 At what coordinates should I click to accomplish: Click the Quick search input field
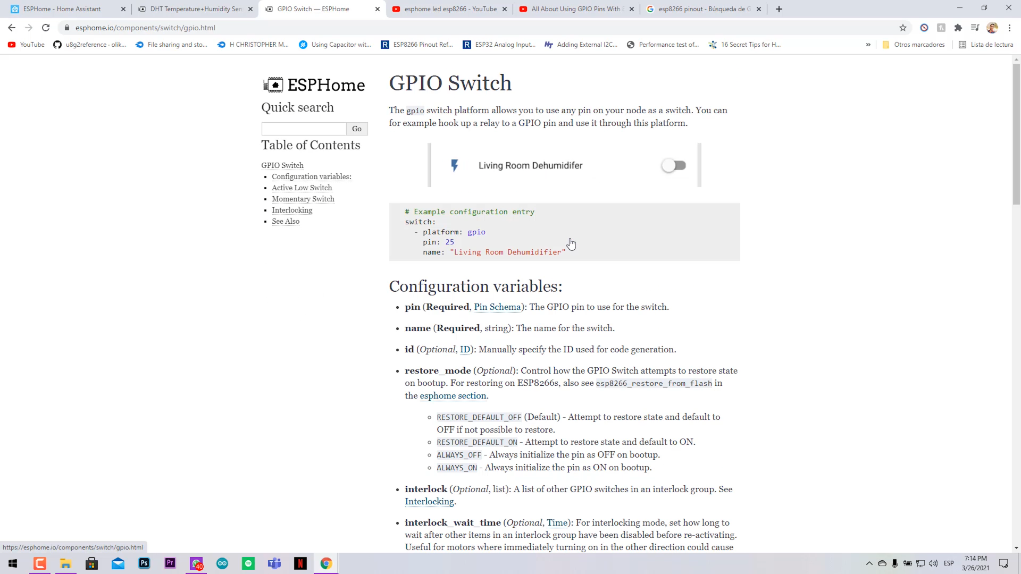[x=304, y=129]
